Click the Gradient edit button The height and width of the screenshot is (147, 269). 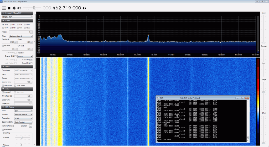[30, 126]
